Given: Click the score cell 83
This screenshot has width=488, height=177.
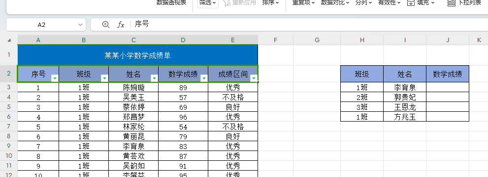Looking at the screenshot, I should coord(183,146).
